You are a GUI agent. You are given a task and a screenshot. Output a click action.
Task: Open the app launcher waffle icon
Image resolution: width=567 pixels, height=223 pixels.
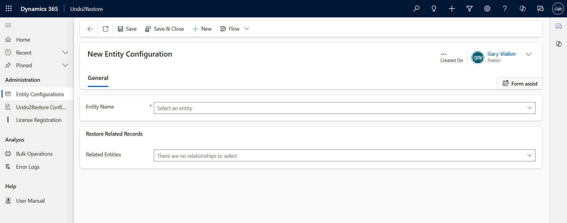click(9, 9)
